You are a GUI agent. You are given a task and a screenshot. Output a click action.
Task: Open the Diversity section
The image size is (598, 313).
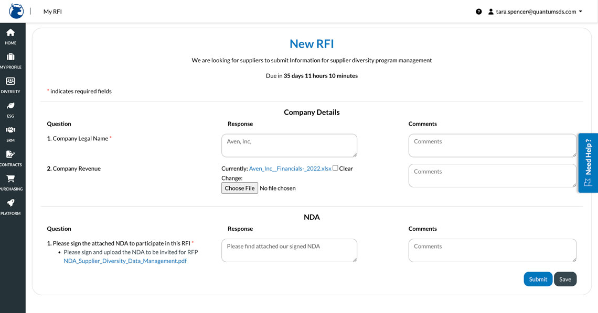tap(10, 84)
